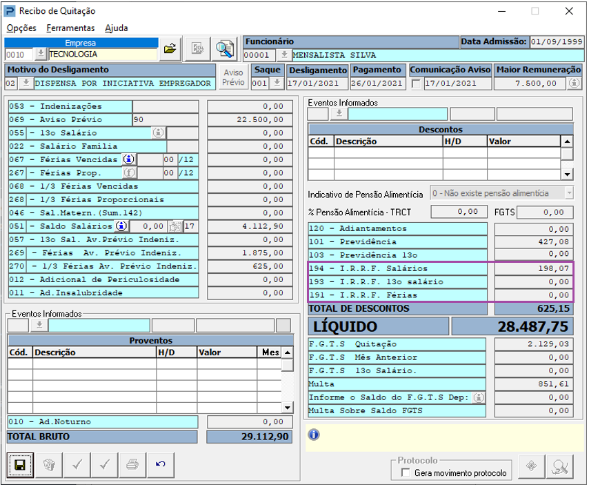Click the Data Admissão field

click(x=557, y=41)
